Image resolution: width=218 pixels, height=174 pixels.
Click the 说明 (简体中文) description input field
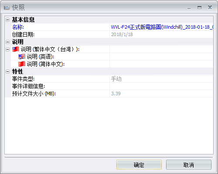[x=161, y=64]
